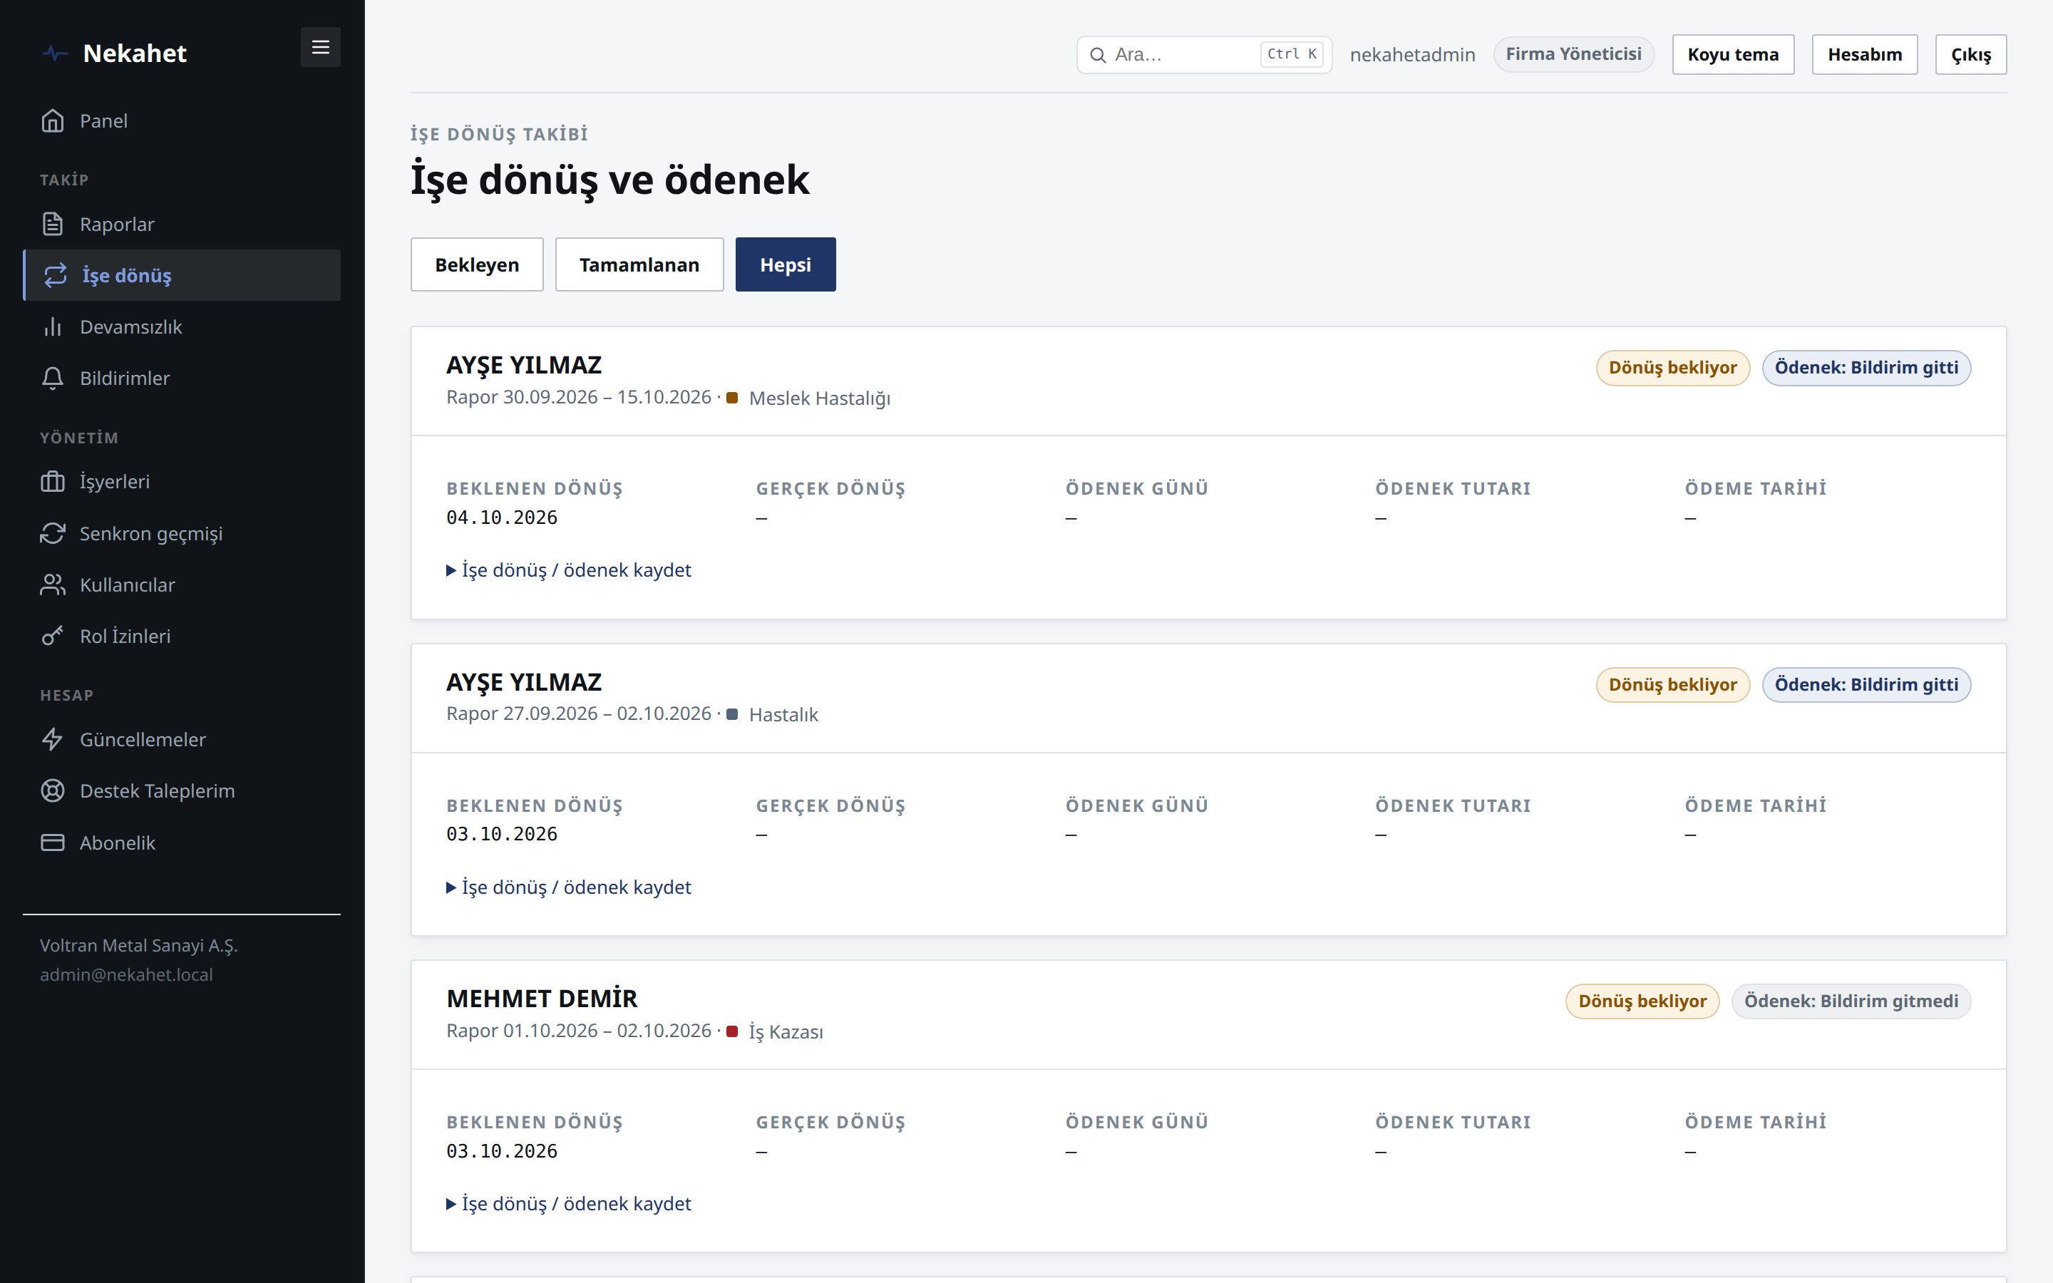
Task: Open Rol İzinleri key icon
Action: pyautogui.click(x=53, y=636)
